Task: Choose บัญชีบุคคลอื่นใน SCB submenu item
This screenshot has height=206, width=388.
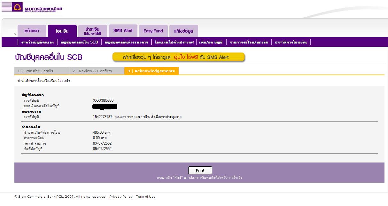Action: [79, 42]
